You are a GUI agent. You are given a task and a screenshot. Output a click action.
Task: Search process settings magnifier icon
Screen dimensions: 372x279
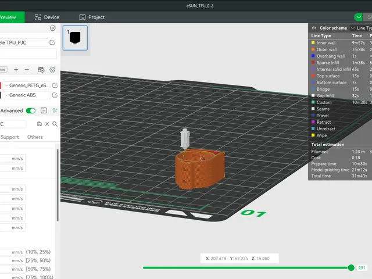55,124
